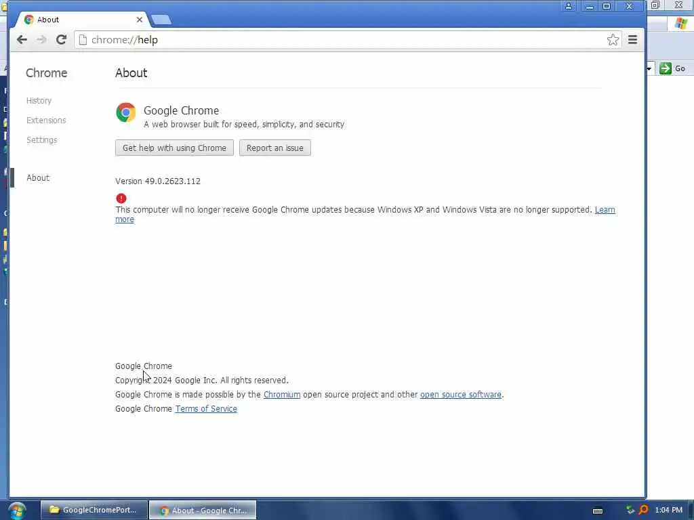
Task: Click the on-screen keyboard tray icon
Action: [x=598, y=511]
